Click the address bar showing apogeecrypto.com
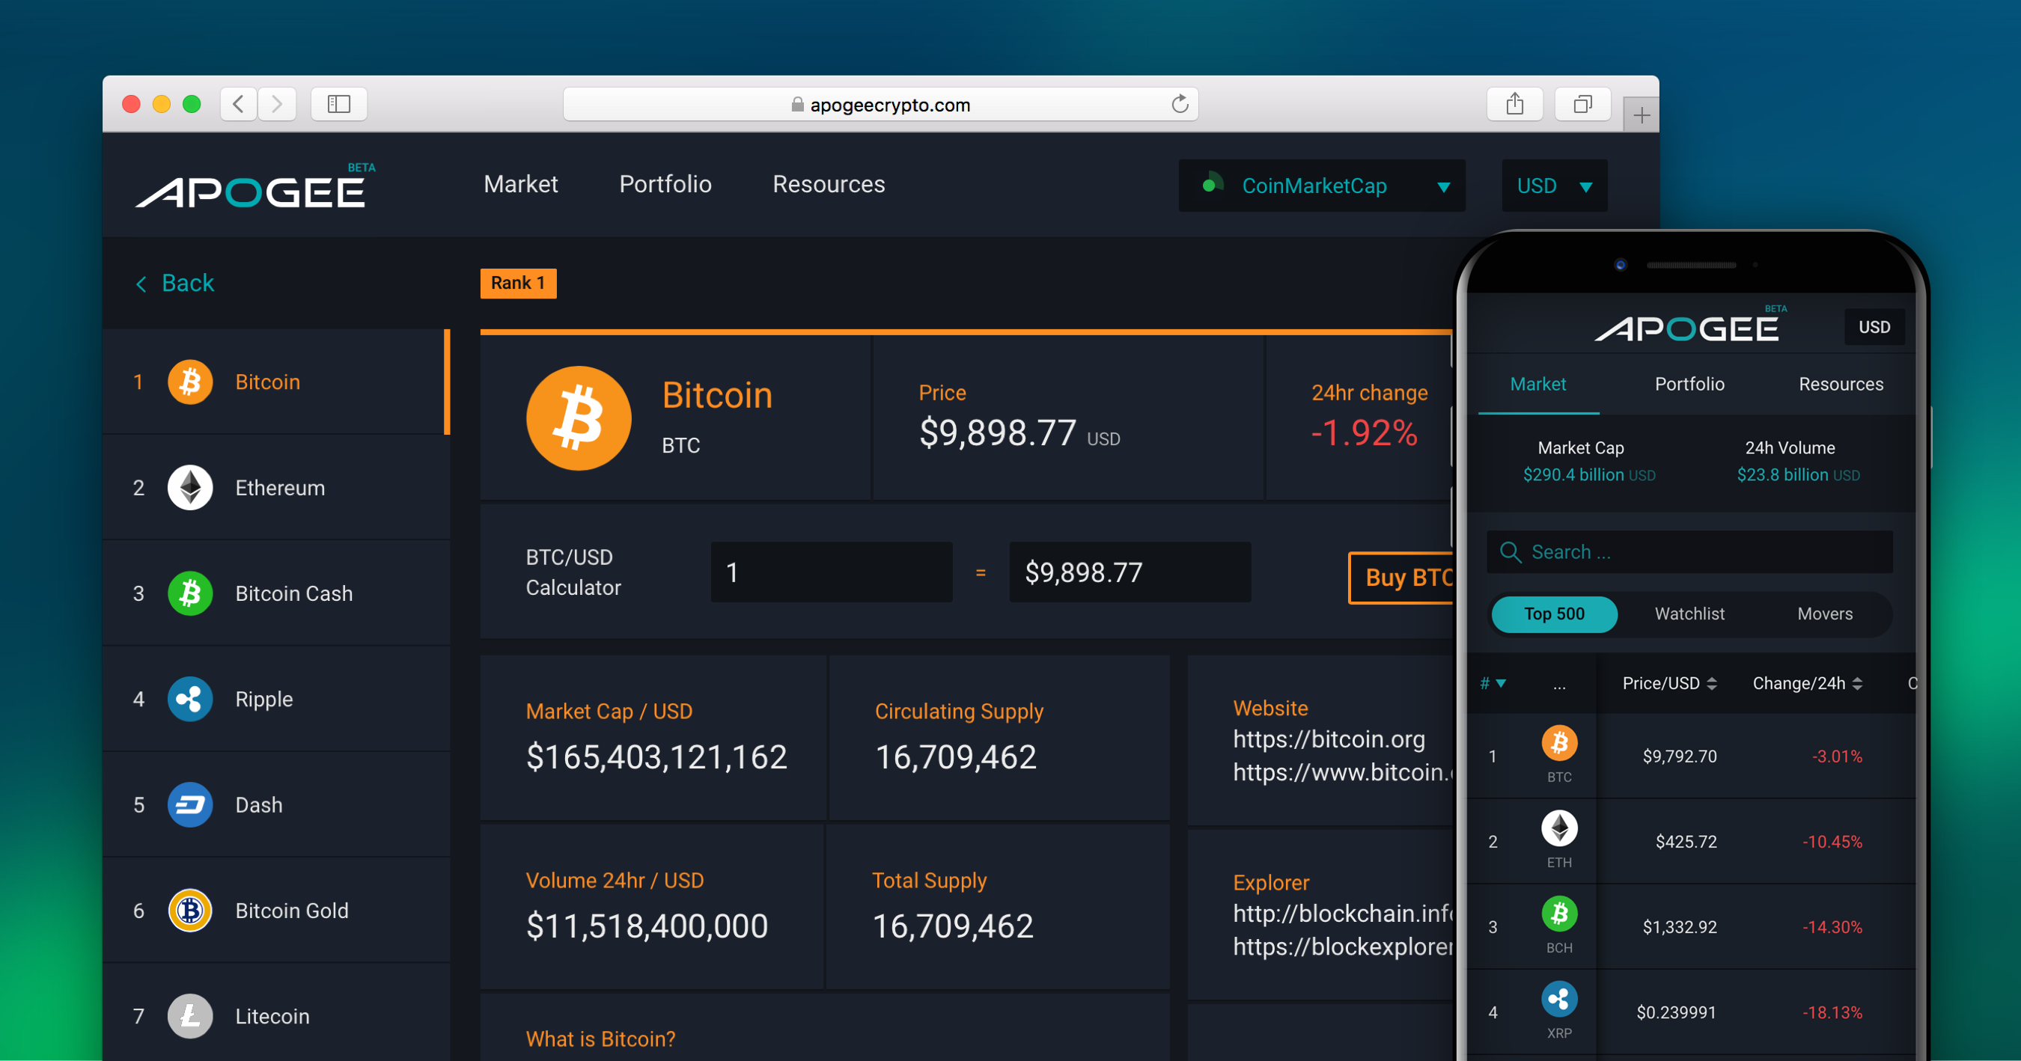The height and width of the screenshot is (1061, 2021). pyautogui.click(x=880, y=104)
